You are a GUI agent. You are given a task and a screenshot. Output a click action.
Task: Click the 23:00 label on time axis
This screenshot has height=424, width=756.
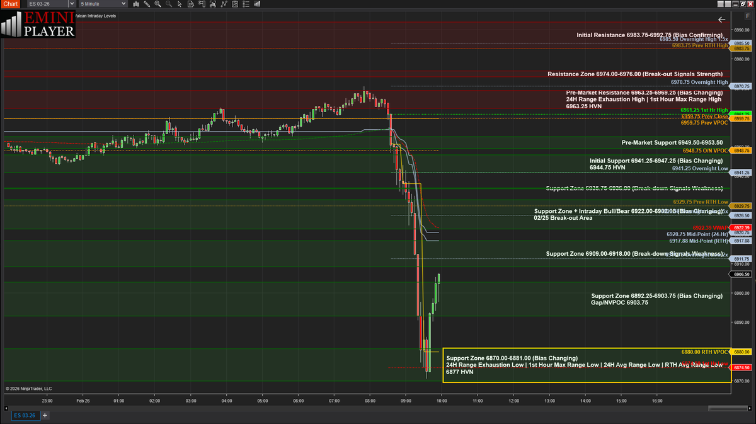(47, 400)
